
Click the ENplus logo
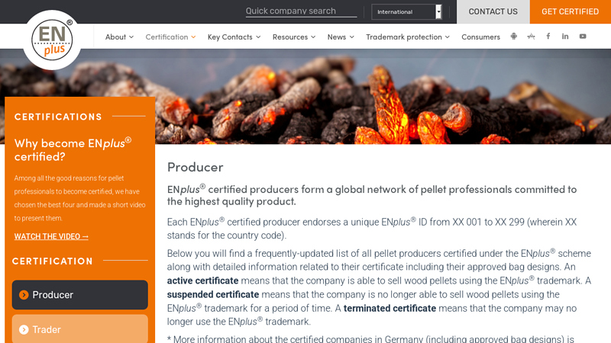[x=52, y=40]
